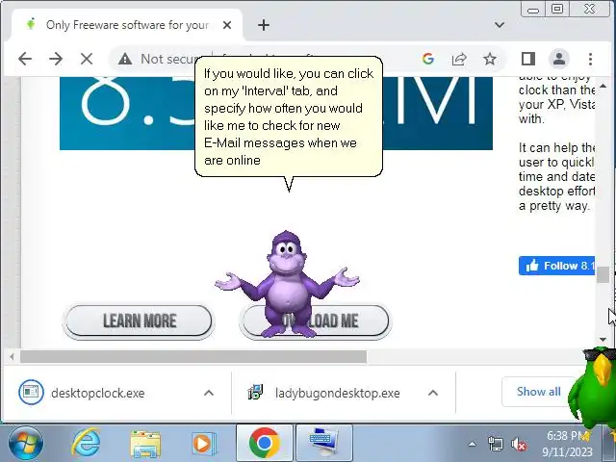
Task: Show all downloads
Action: [539, 392]
